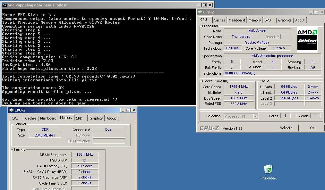Select Memory tab in lower CPU-Z window

(66, 118)
